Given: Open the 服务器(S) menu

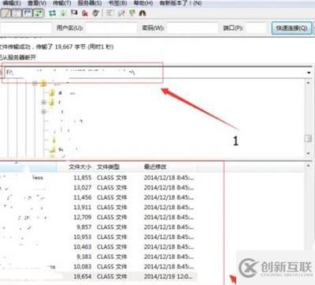Looking at the screenshot, I should coord(90,3).
